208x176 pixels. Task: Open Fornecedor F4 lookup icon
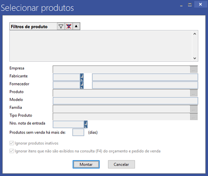pyautogui.click(x=82, y=85)
